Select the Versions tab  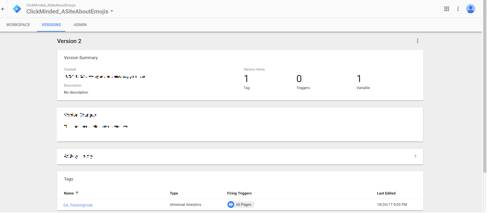pos(51,25)
